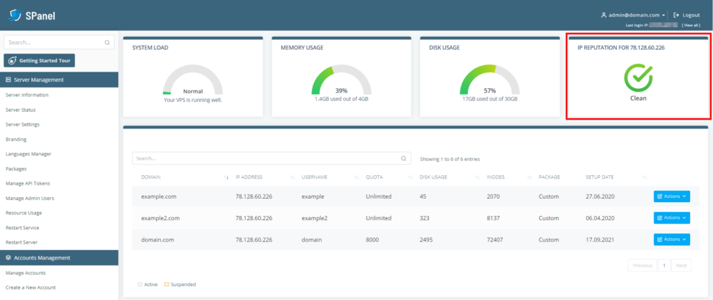Click the Suspended status legend box
Image resolution: width=713 pixels, height=300 pixels.
tap(166, 285)
